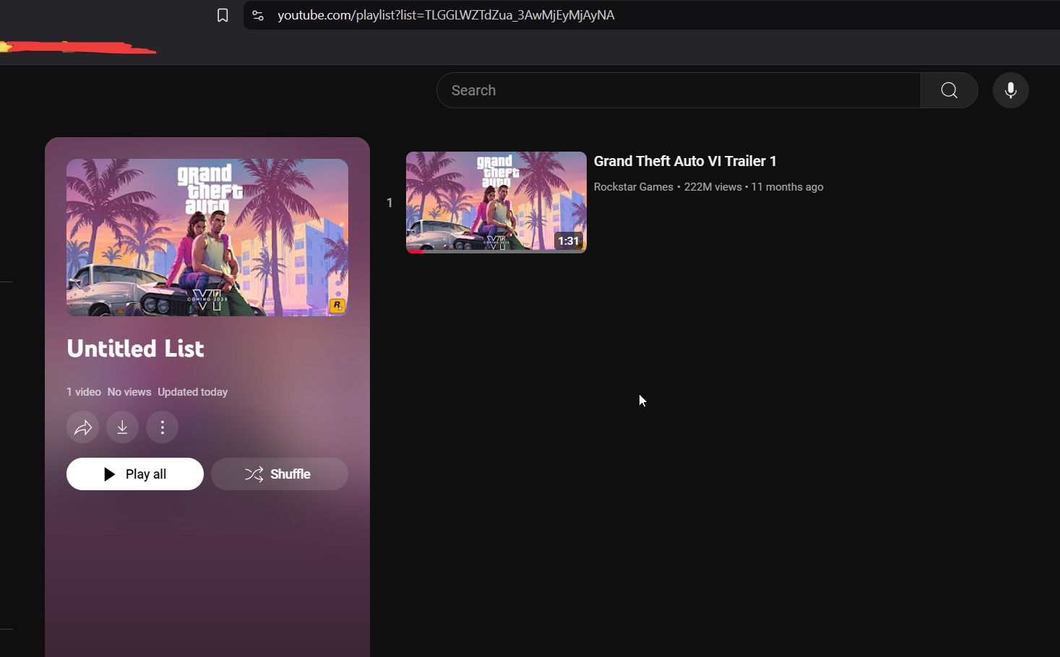Click the voice search microphone icon

click(x=1010, y=90)
